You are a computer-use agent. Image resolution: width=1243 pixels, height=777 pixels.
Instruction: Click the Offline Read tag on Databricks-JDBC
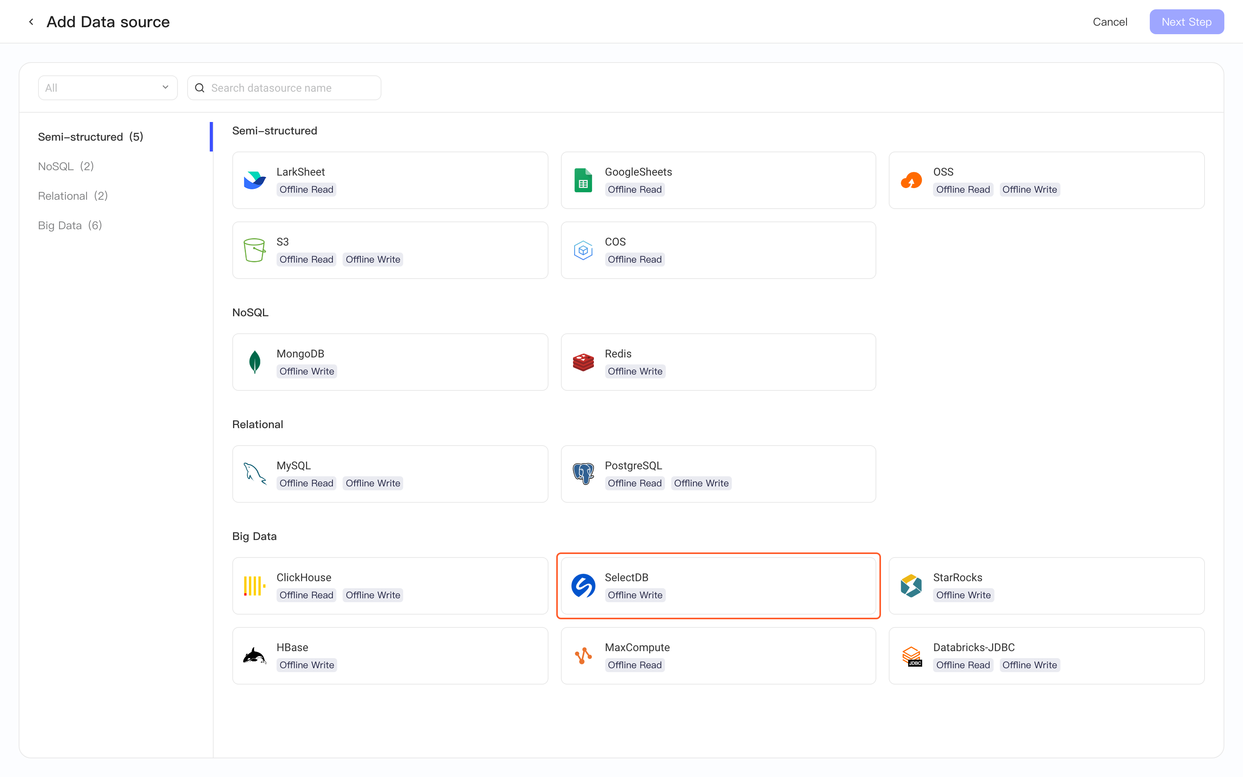[963, 665]
